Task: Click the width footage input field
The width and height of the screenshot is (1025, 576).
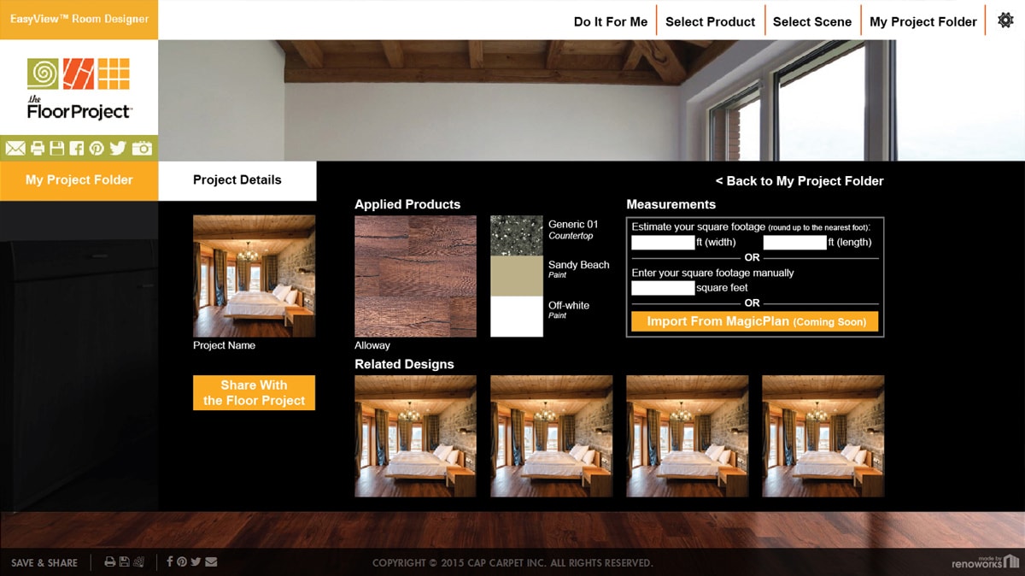Action: click(x=662, y=243)
